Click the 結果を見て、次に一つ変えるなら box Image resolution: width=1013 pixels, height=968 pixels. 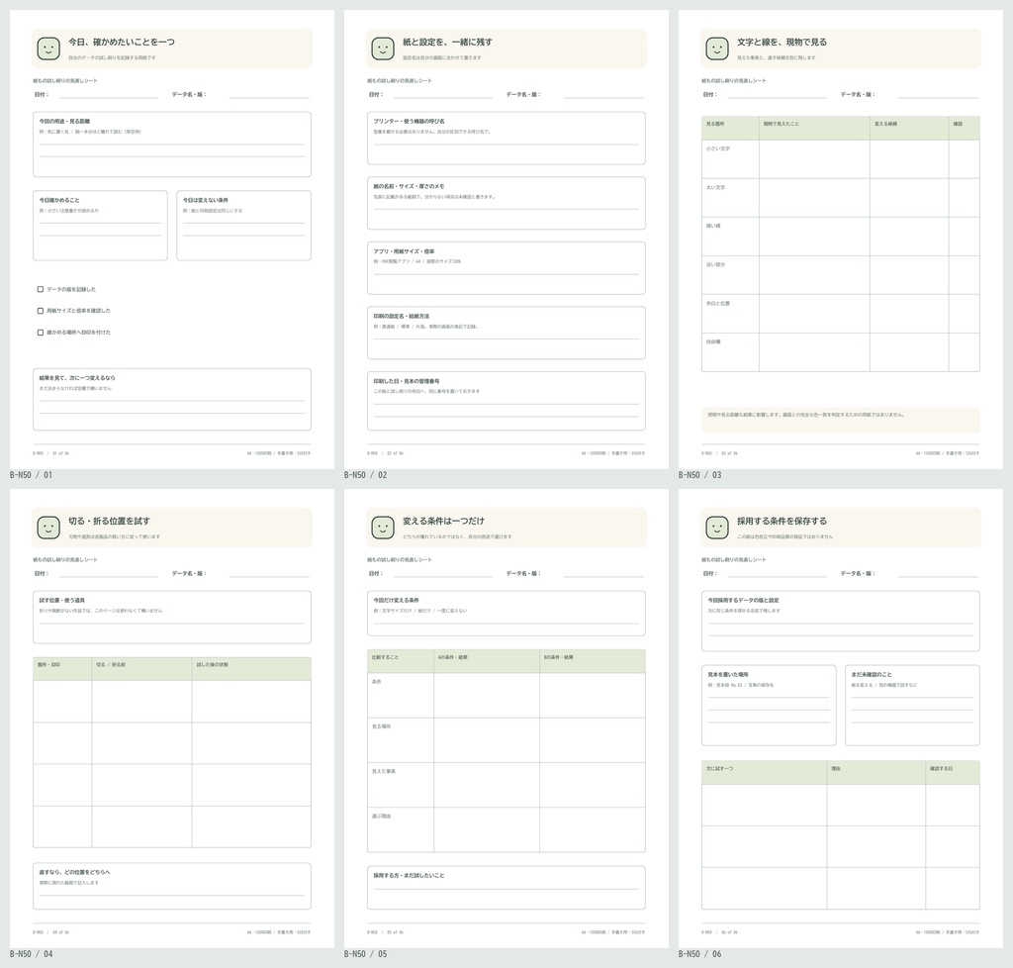pos(172,399)
